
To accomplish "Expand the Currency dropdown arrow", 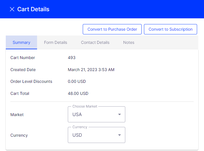I will (120, 135).
